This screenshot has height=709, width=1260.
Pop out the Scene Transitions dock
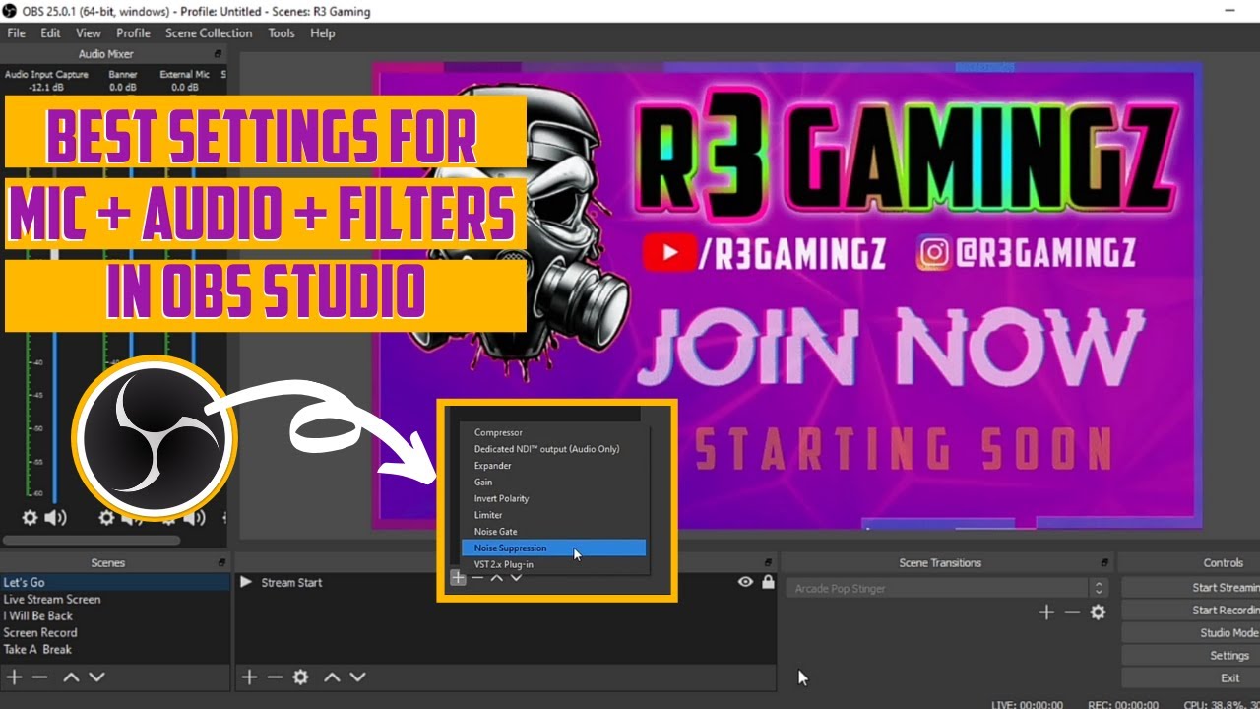click(1104, 562)
